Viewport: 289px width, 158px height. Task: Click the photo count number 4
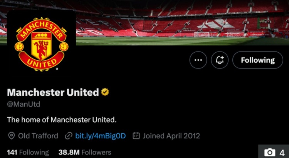[x=282, y=152]
